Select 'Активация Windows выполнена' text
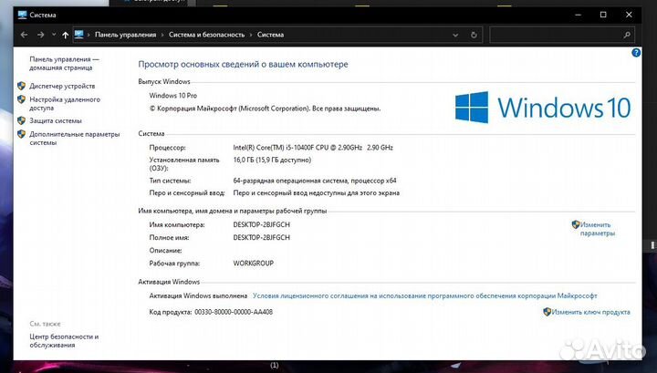The width and height of the screenshot is (657, 373). tap(198, 295)
